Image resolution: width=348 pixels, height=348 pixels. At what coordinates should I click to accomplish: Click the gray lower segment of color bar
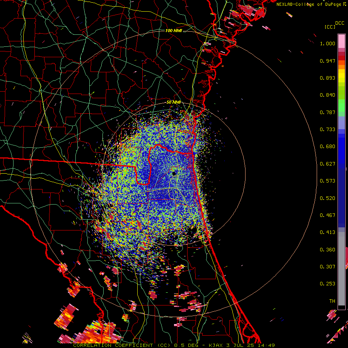tap(341, 269)
